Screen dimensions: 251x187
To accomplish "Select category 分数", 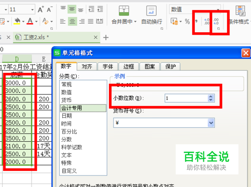I will coord(83,139).
